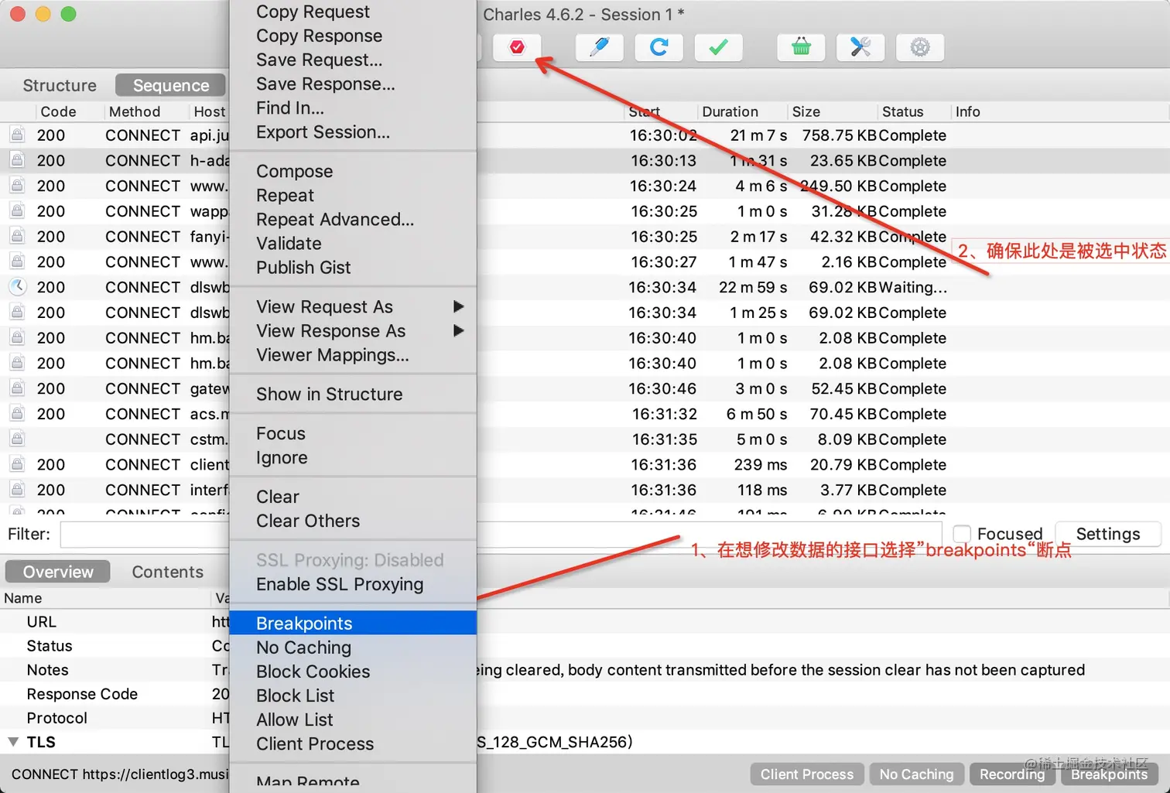Click the green basket publish icon
The height and width of the screenshot is (793, 1170).
pos(801,47)
